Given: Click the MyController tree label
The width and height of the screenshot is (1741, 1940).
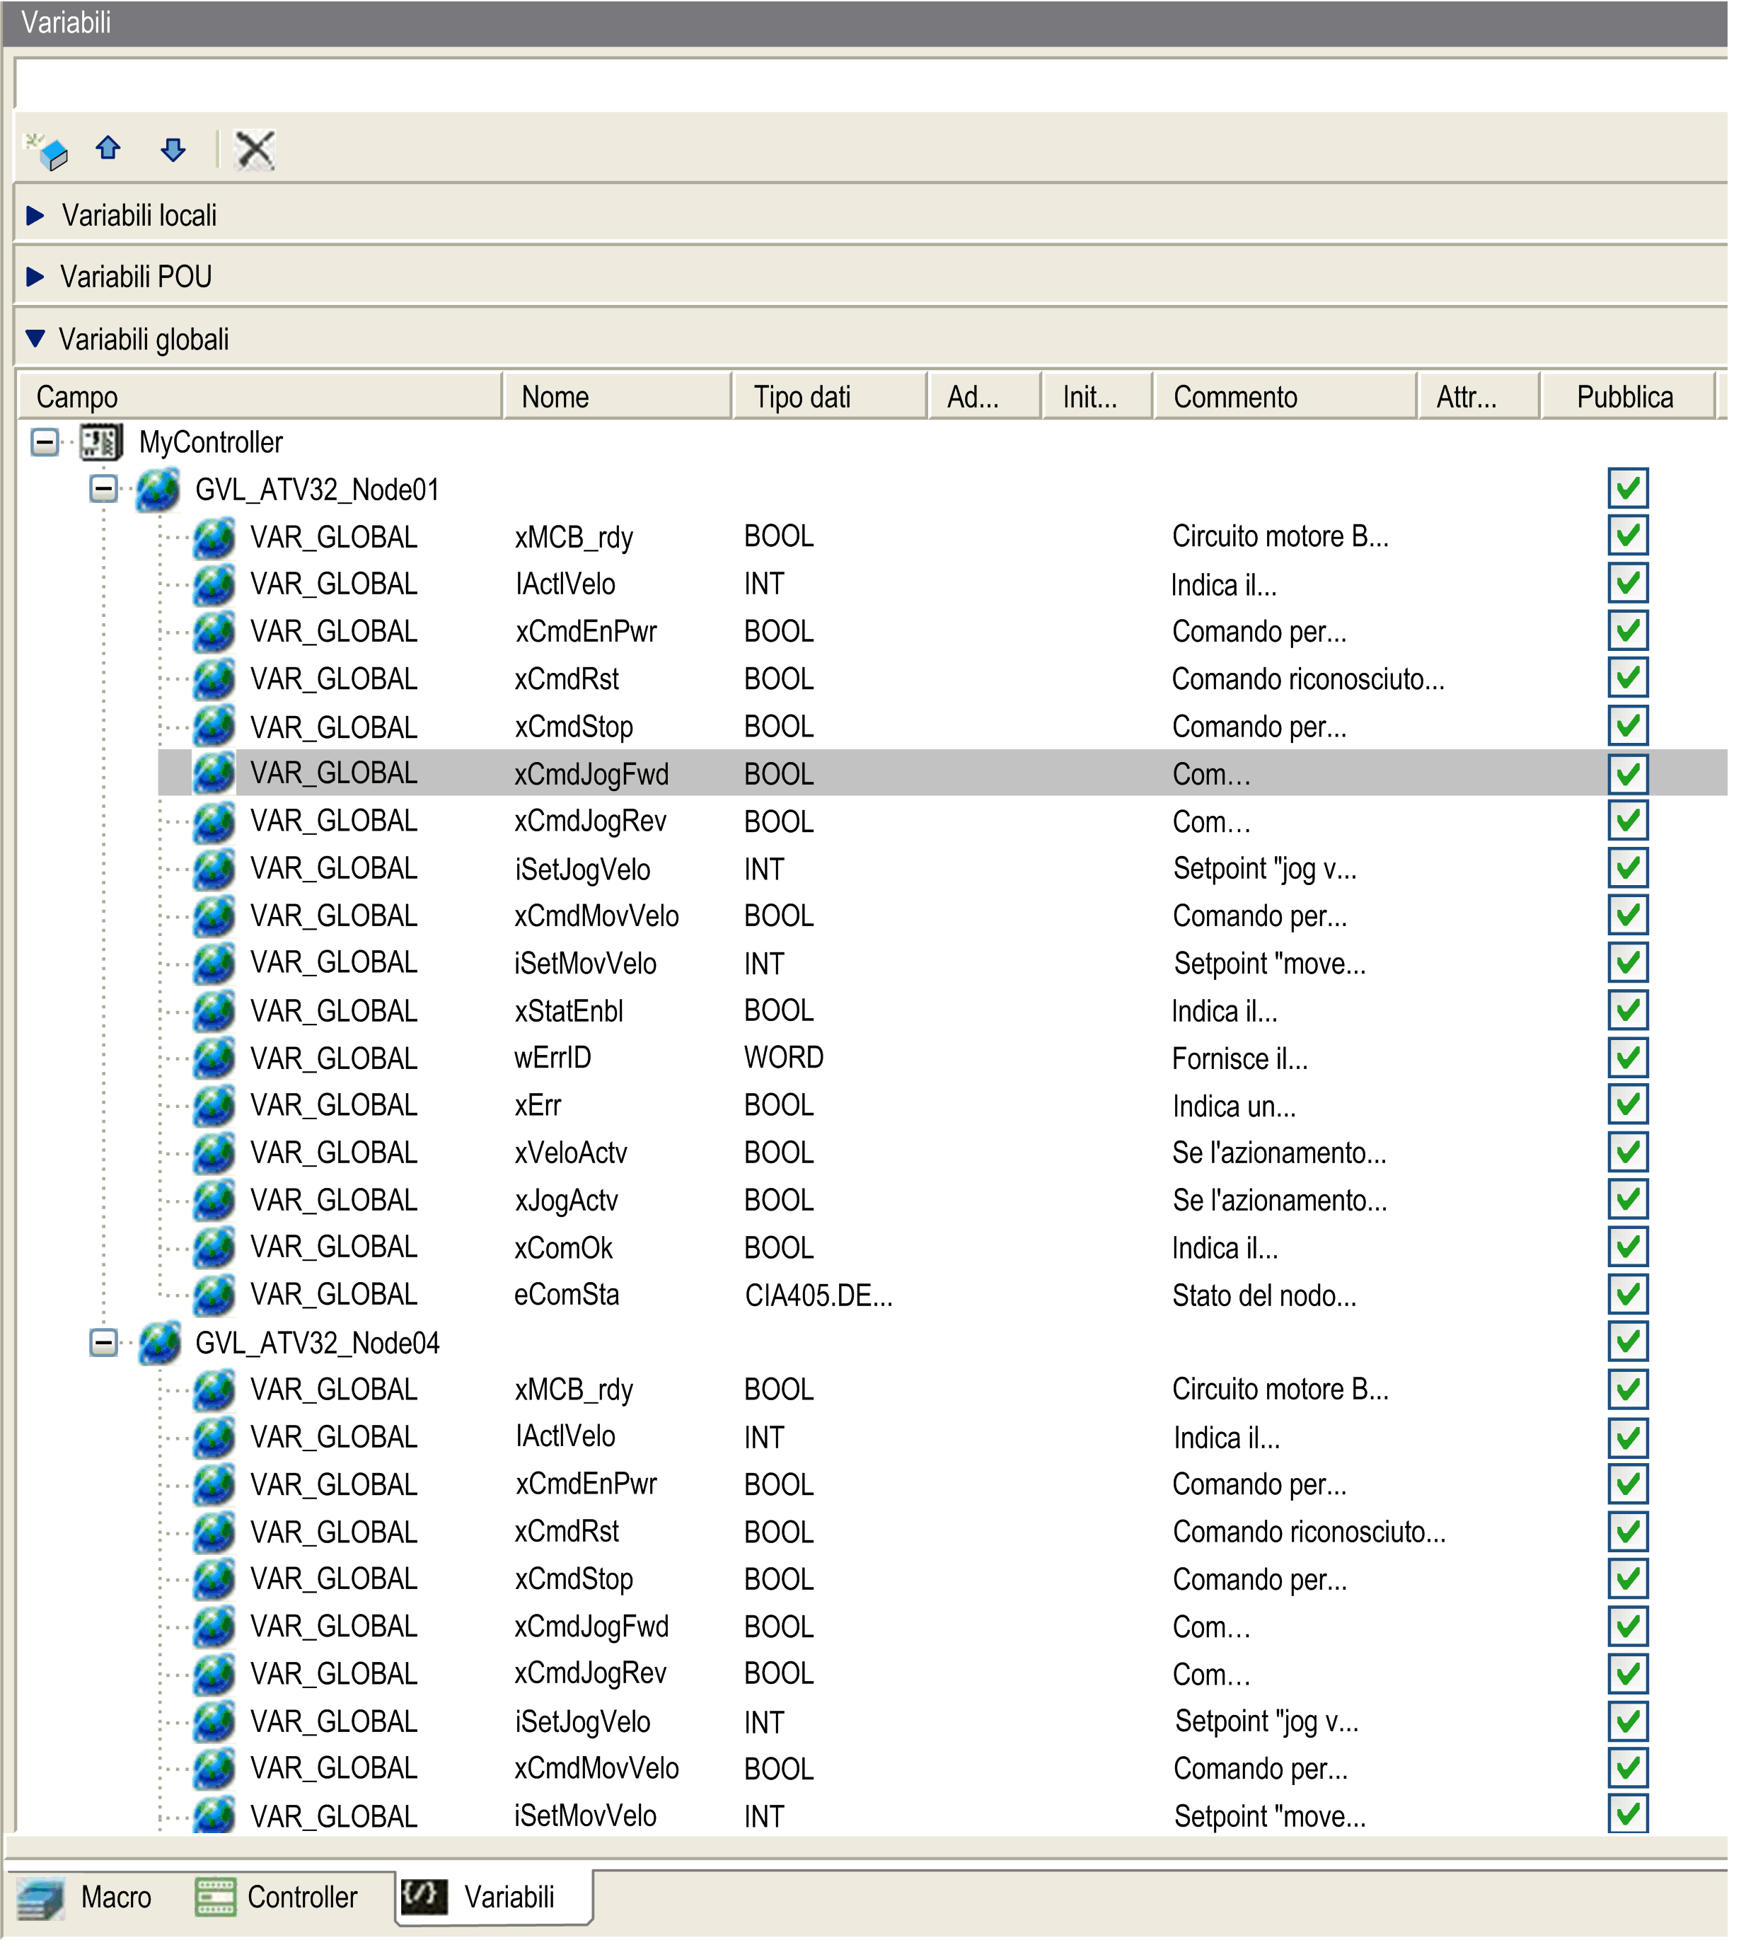Looking at the screenshot, I should pos(212,442).
